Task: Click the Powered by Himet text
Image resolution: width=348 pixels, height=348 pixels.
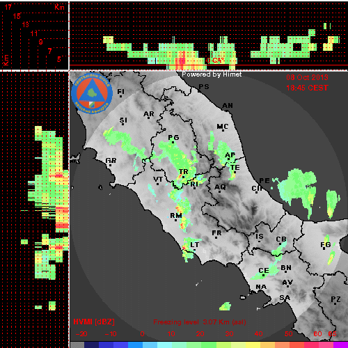Action: [212, 74]
